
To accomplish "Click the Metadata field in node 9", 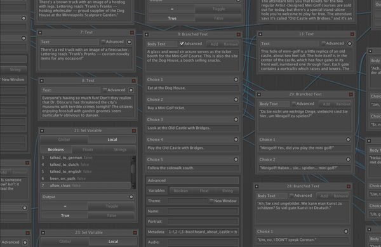I will pyautogui.click(x=203, y=232).
